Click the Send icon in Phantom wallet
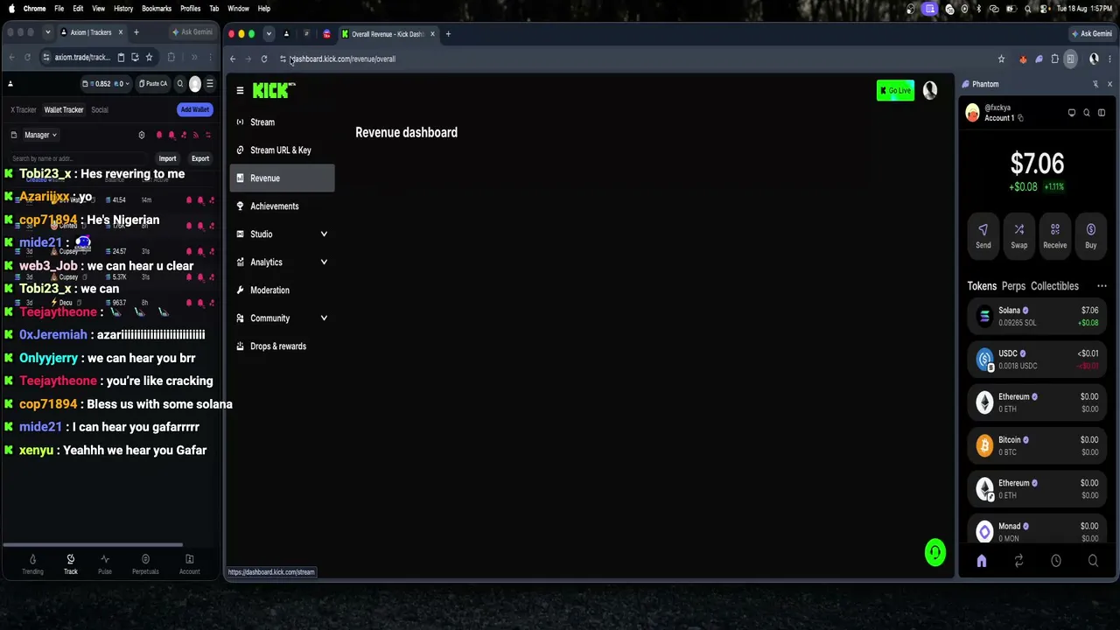1120x630 pixels. point(983,235)
